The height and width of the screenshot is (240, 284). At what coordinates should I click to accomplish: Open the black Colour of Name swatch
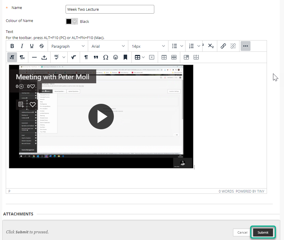(71, 21)
